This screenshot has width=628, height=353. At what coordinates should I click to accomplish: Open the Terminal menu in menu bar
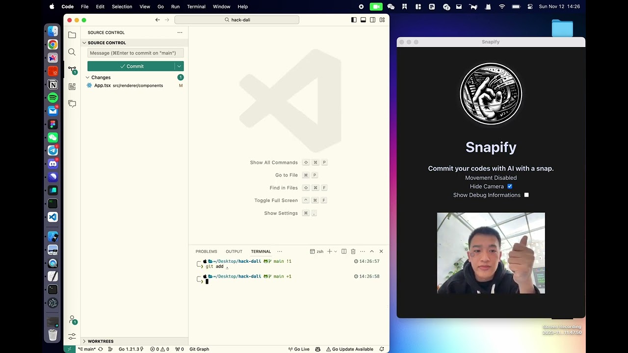pos(196,6)
